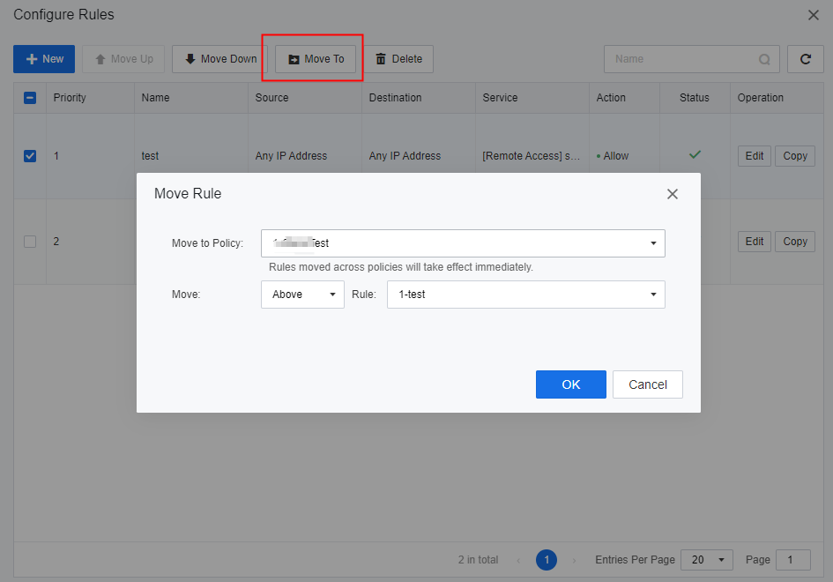
Task: Open the Above position dropdown
Action: point(303,295)
